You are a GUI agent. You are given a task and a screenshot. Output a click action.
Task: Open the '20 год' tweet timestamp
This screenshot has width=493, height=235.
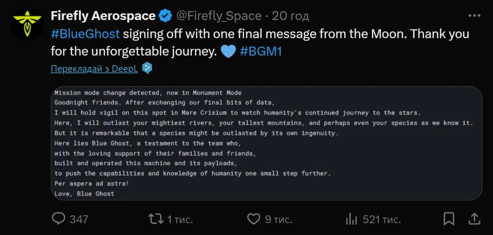[290, 16]
